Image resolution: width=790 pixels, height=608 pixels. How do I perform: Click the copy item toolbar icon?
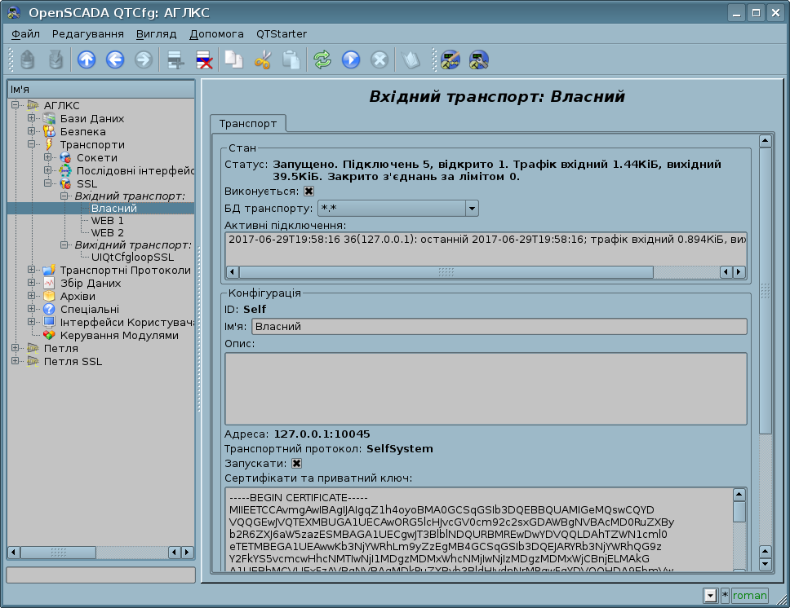click(234, 59)
